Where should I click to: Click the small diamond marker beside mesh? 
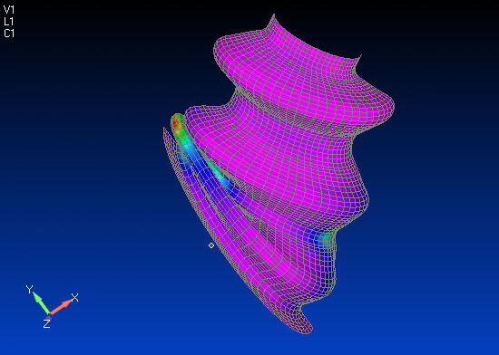click(211, 245)
